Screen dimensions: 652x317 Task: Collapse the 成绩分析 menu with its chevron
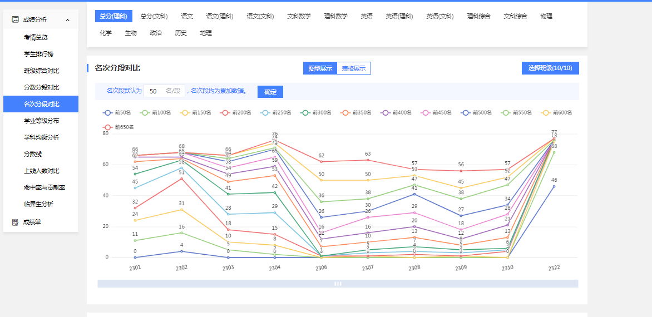coord(67,20)
